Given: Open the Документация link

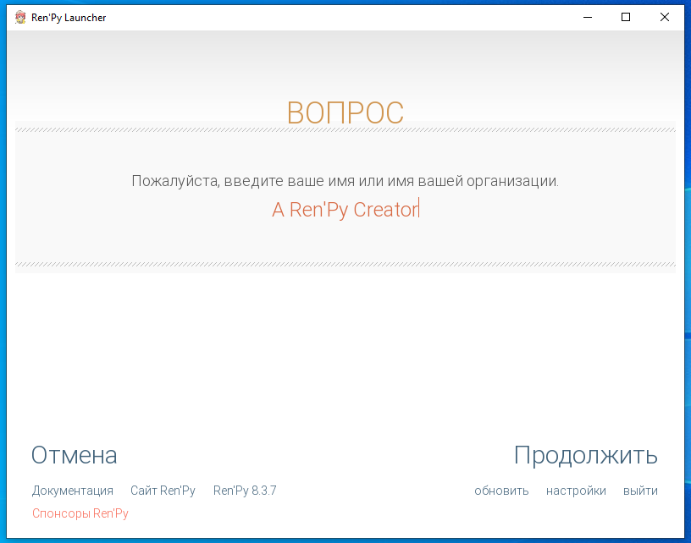Looking at the screenshot, I should [x=72, y=491].
